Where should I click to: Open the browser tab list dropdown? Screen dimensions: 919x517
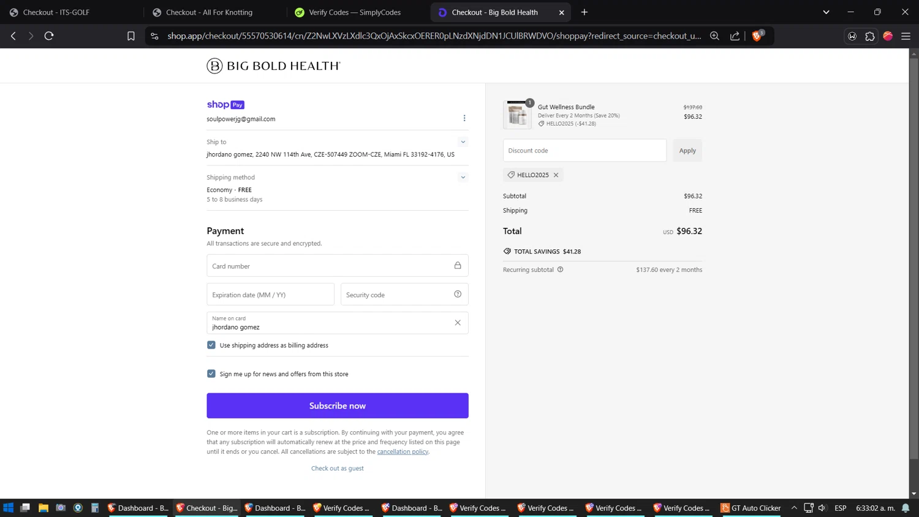click(826, 12)
